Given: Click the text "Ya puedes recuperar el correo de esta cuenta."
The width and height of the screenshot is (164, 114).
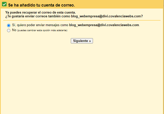Looking at the screenshot, I should pyautogui.click(x=41, y=12).
